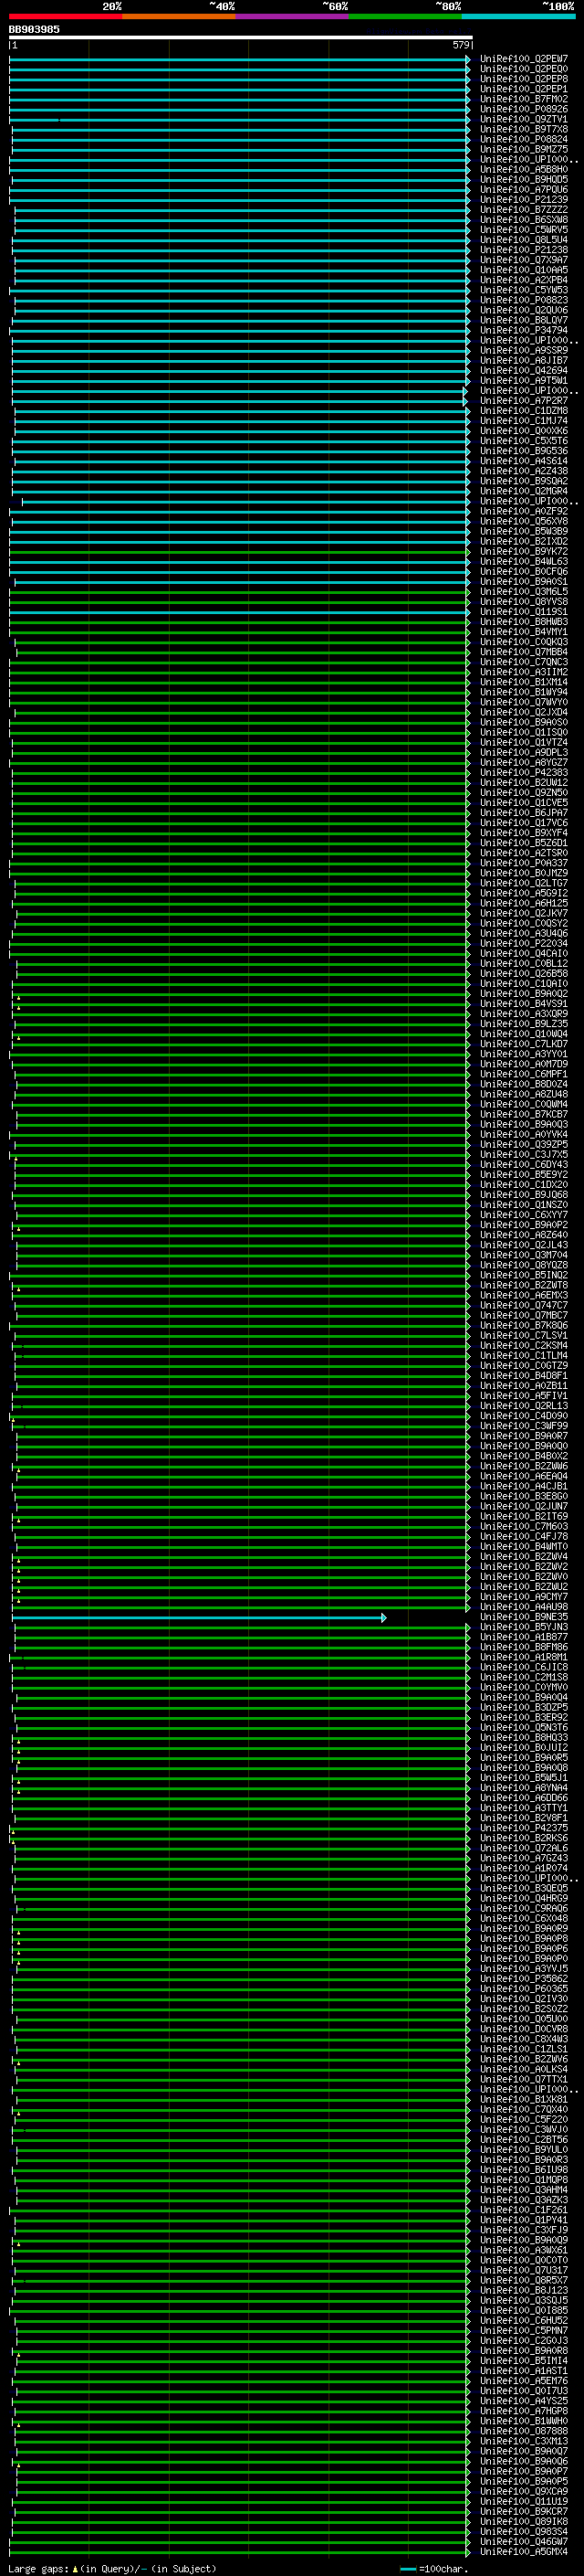Click the green ~80% identity legend bar
The width and height of the screenshot is (584, 2576).
pyautogui.click(x=405, y=16)
